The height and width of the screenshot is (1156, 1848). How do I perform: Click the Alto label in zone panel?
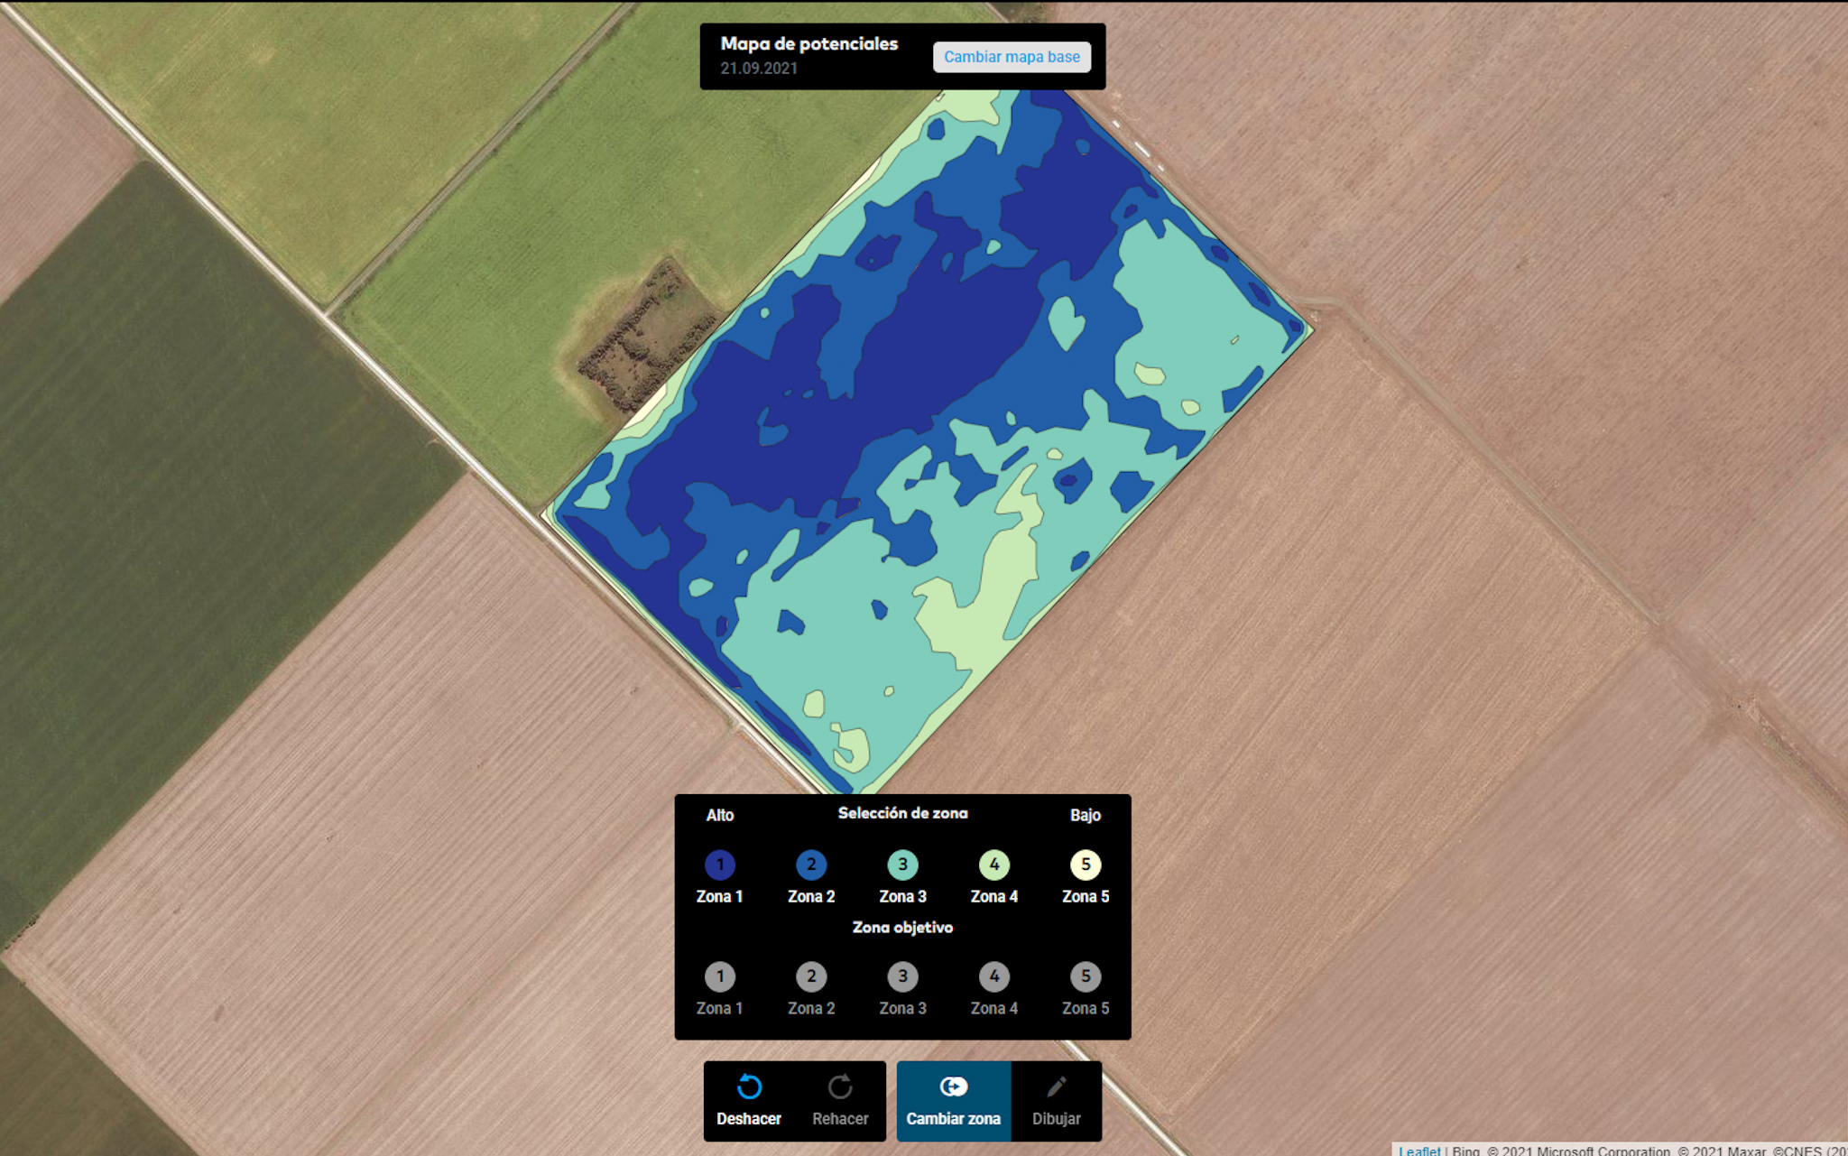720,816
